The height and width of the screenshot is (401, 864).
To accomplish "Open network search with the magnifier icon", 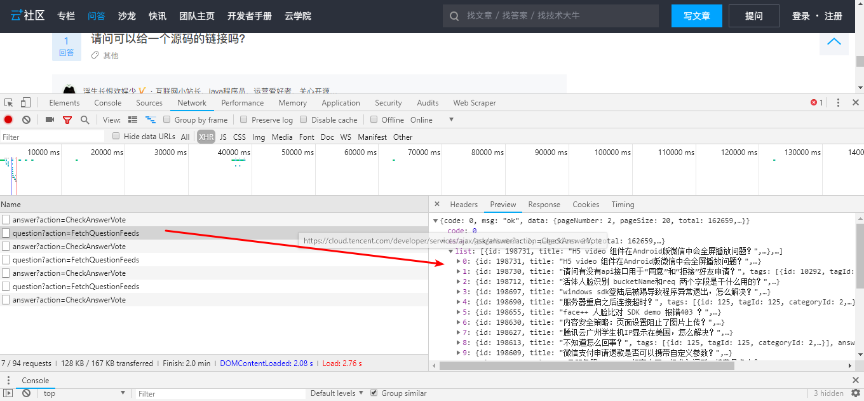I will point(84,119).
